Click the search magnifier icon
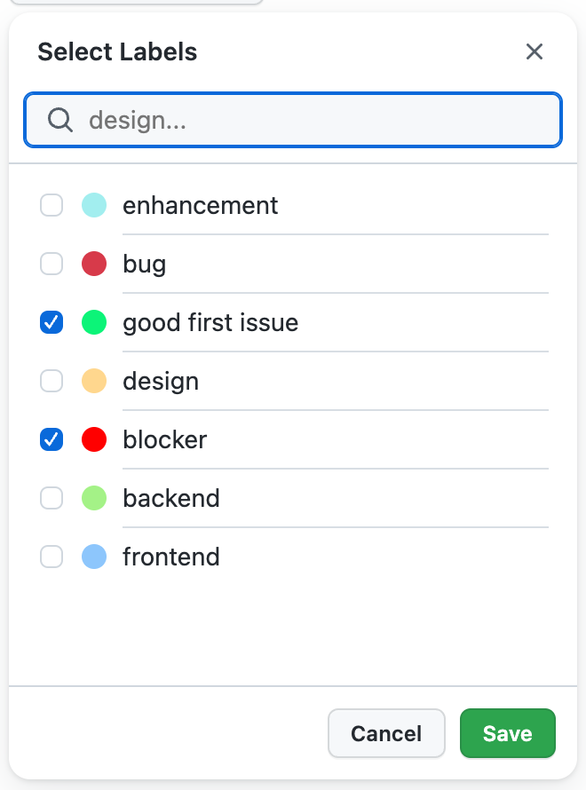The width and height of the screenshot is (586, 790). click(60, 120)
